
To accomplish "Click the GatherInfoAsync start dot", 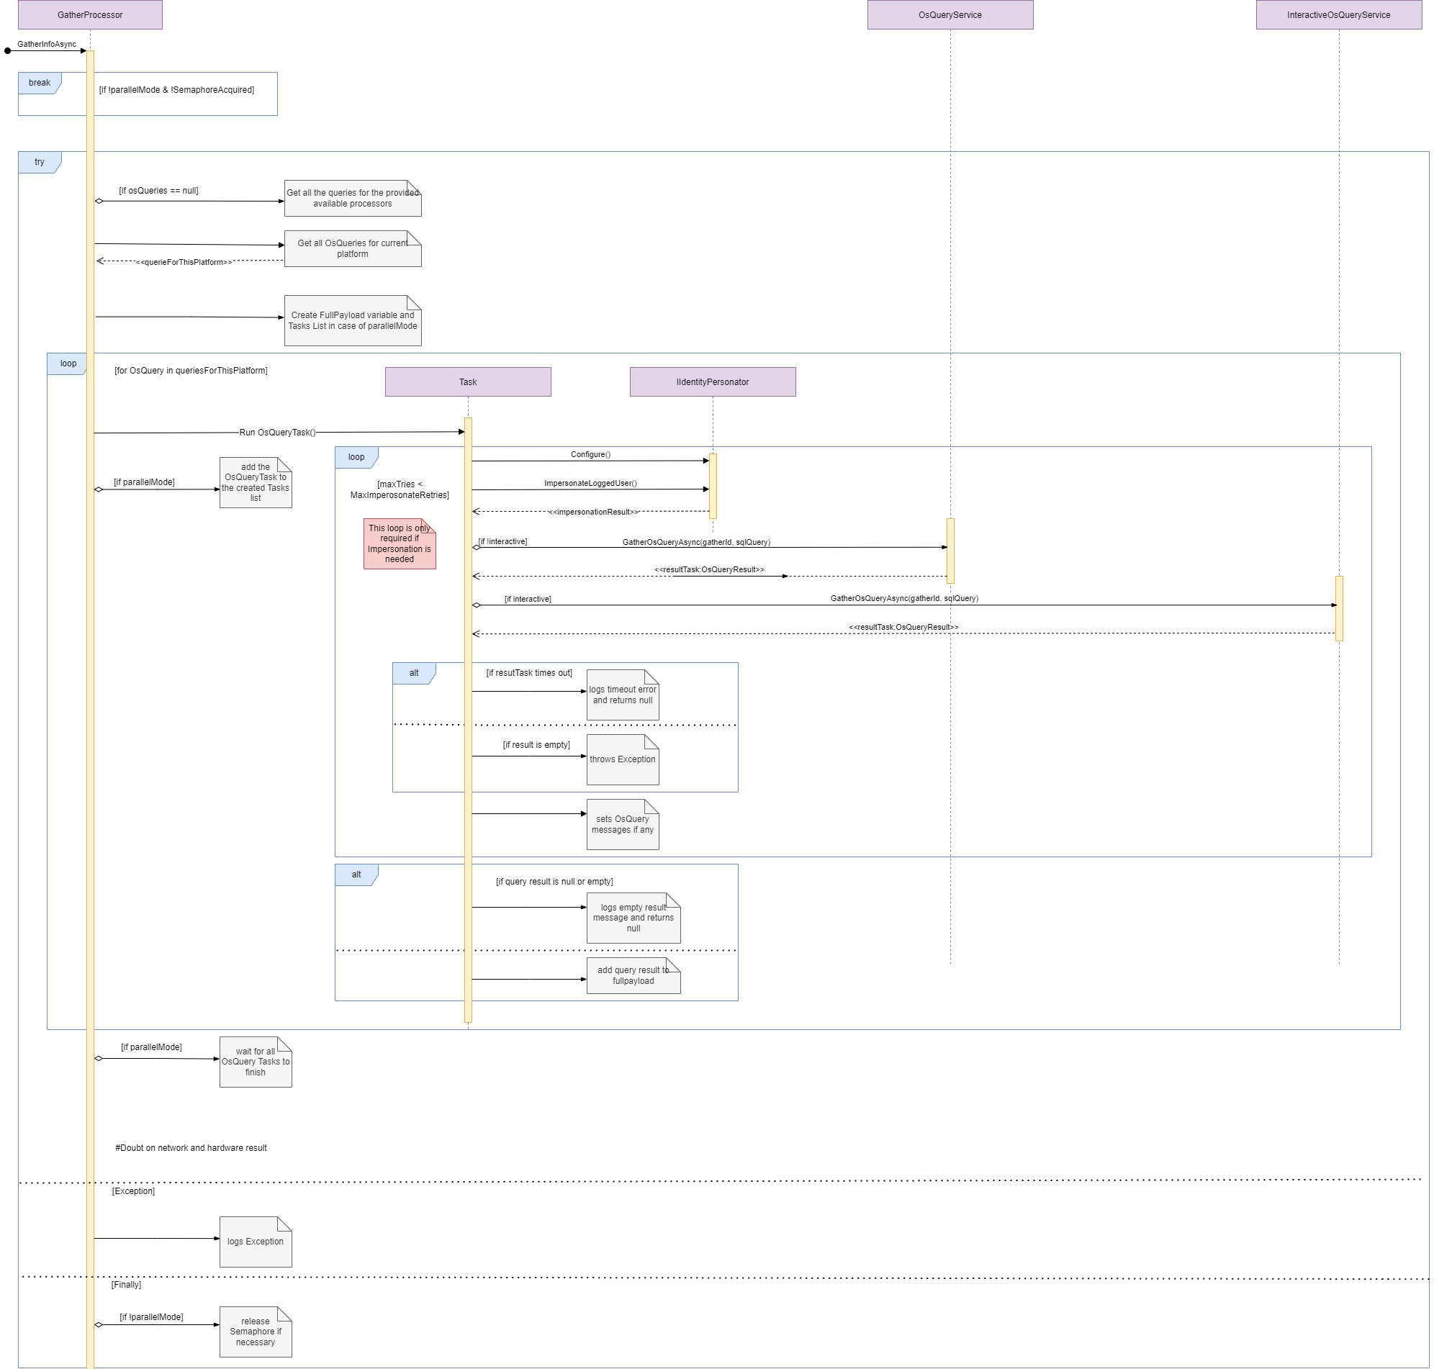I will click(x=8, y=51).
